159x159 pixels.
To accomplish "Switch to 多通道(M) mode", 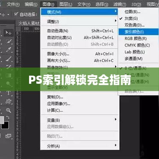I will coord(138,59).
